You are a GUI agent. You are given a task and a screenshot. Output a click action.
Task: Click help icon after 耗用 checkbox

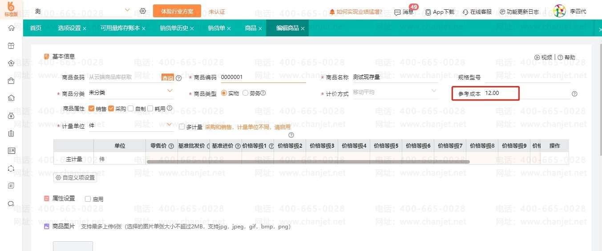click(170, 108)
